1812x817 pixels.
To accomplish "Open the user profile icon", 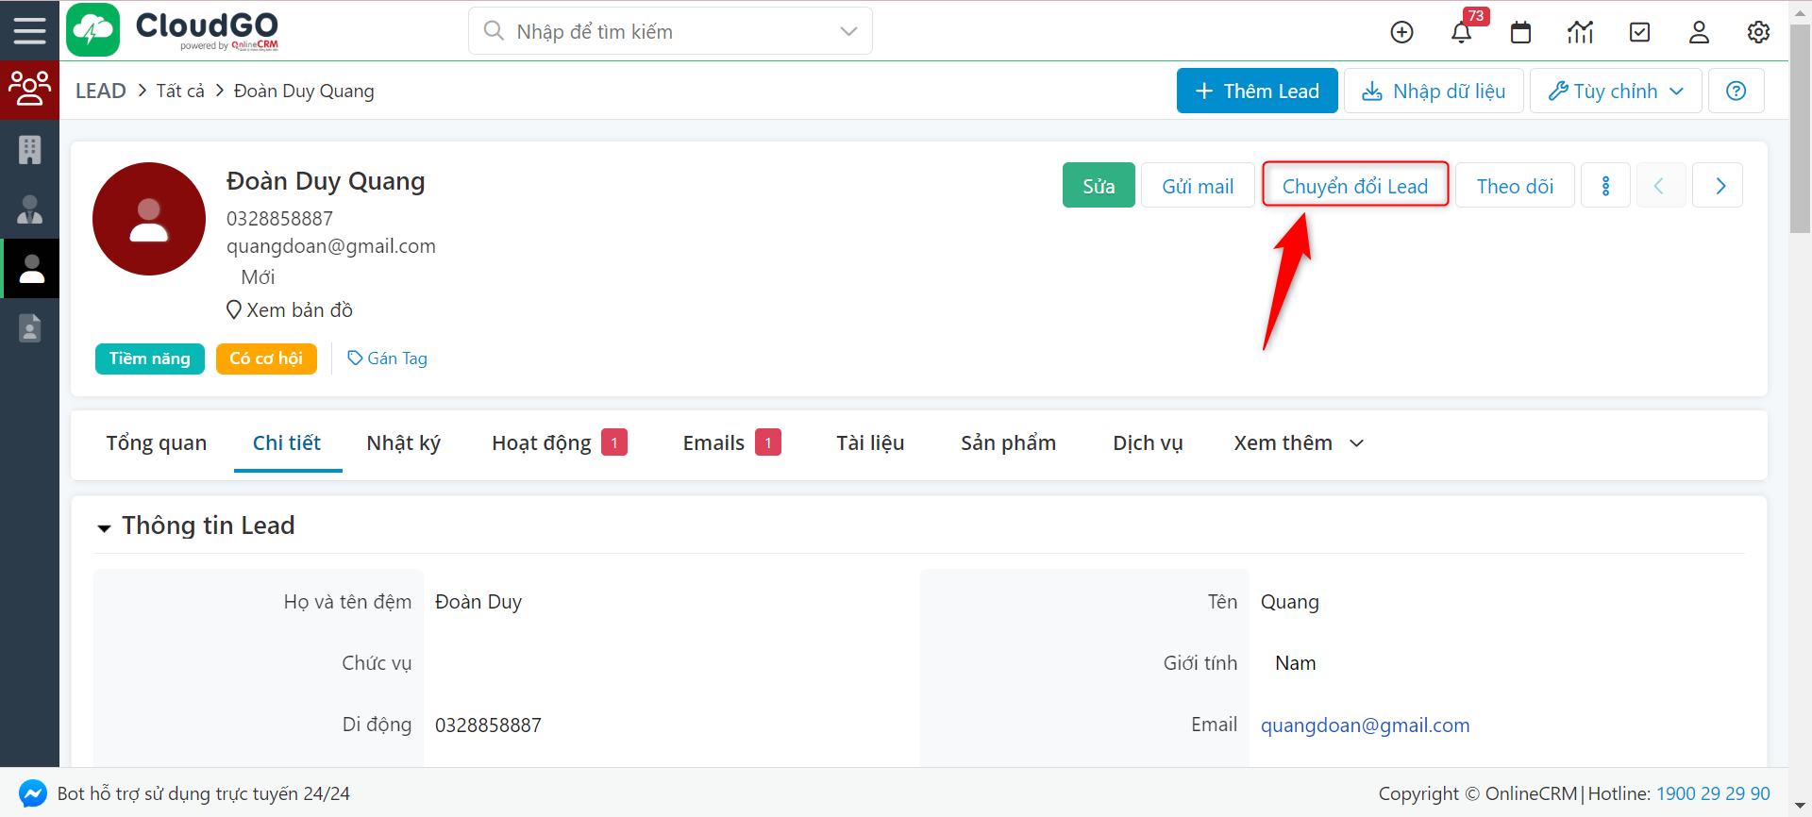I will pyautogui.click(x=1699, y=32).
